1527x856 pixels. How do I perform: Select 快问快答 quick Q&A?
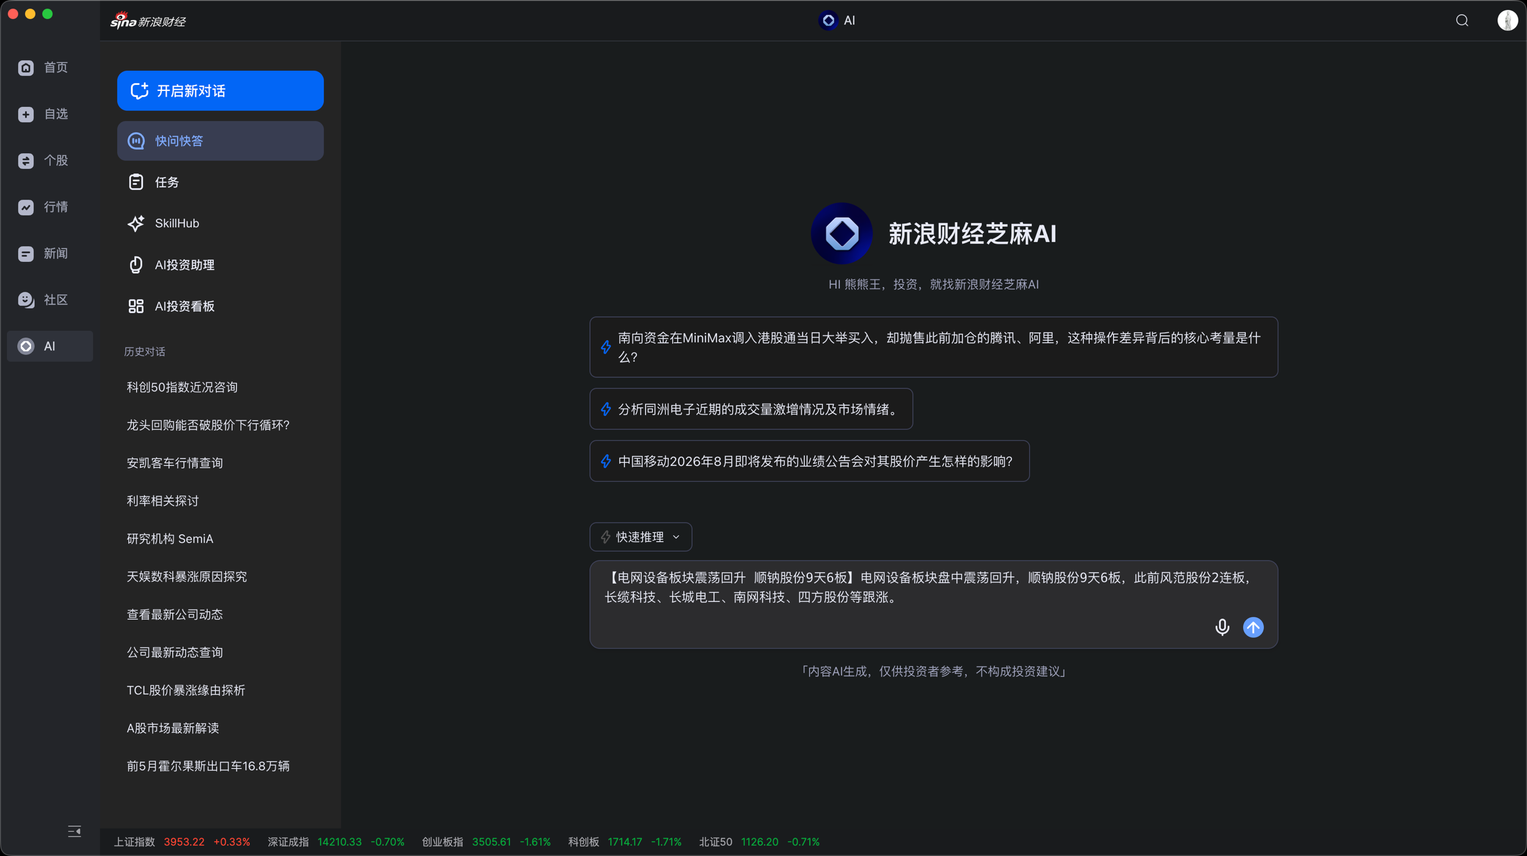[x=220, y=140]
